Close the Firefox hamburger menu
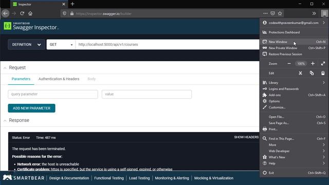This screenshot has height=185, width=329. pos(324,13)
